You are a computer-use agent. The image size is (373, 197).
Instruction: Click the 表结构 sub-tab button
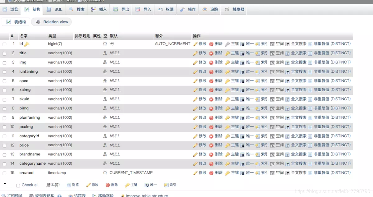[16, 22]
